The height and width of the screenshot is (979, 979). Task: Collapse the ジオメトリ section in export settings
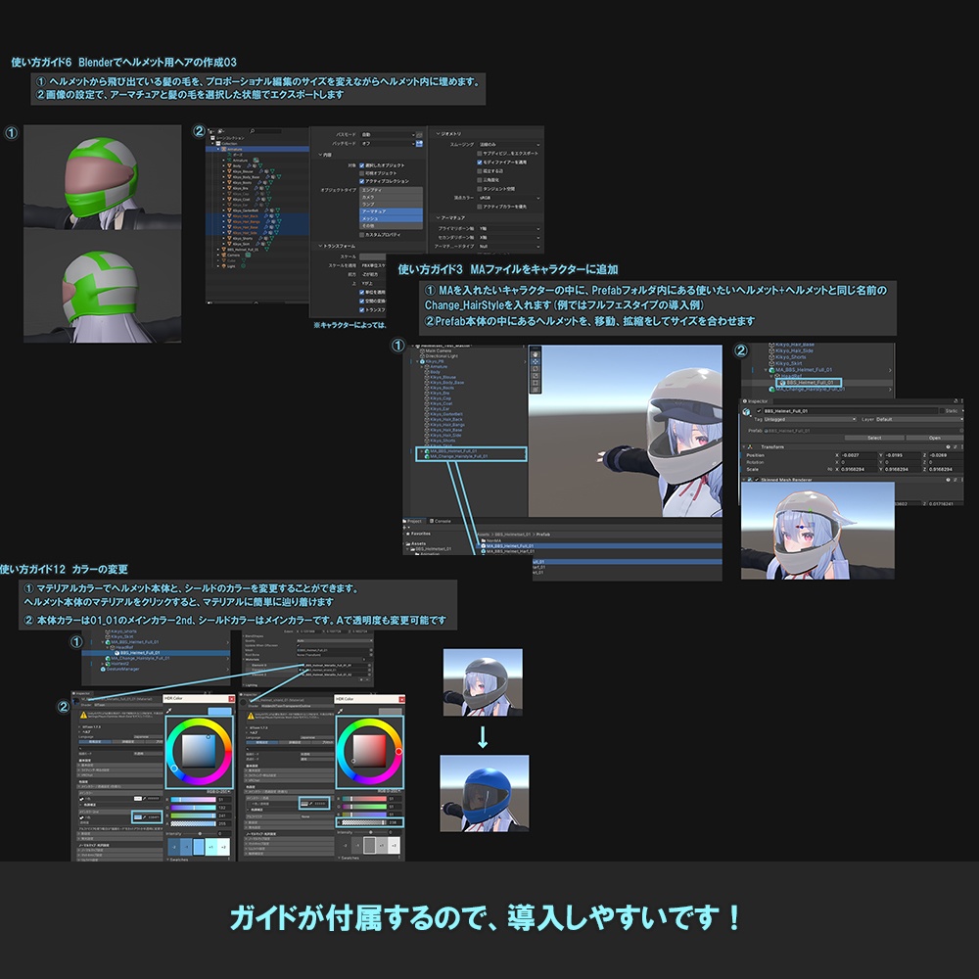[438, 133]
